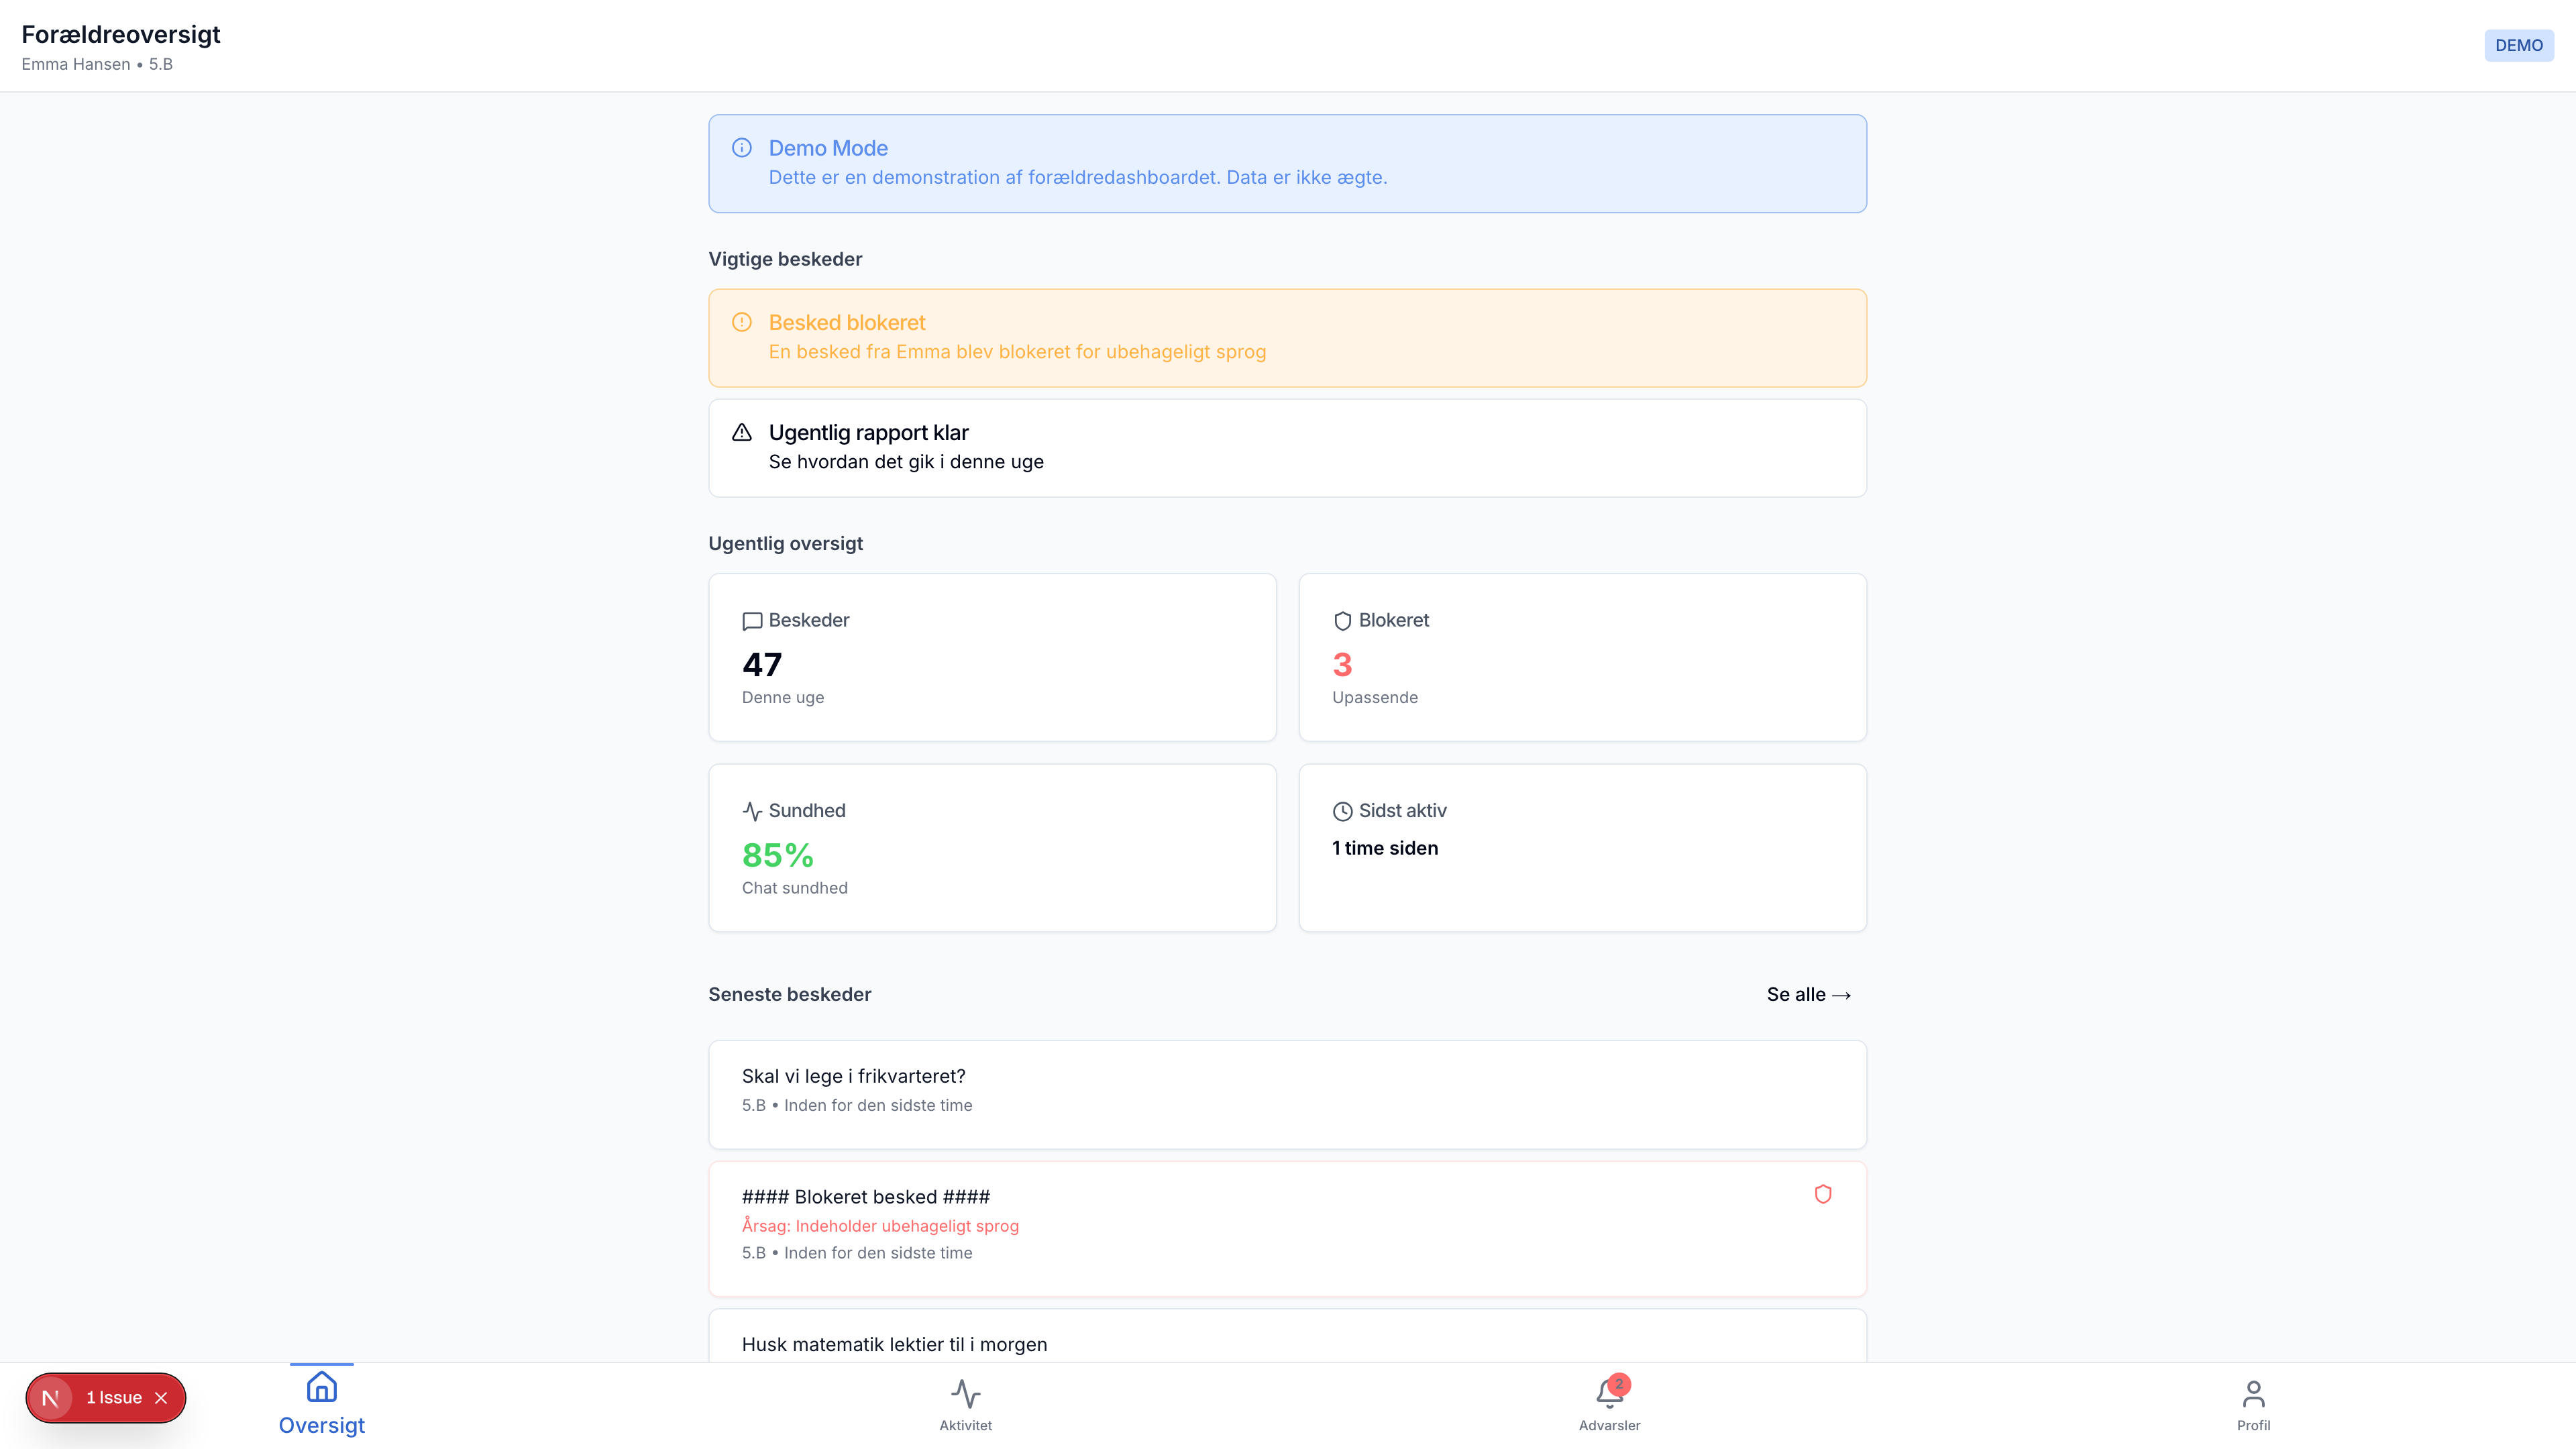Screen dimensions: 2576x1449
Task: Click the 'Seneste beskeder' heading
Action: (x=789, y=994)
